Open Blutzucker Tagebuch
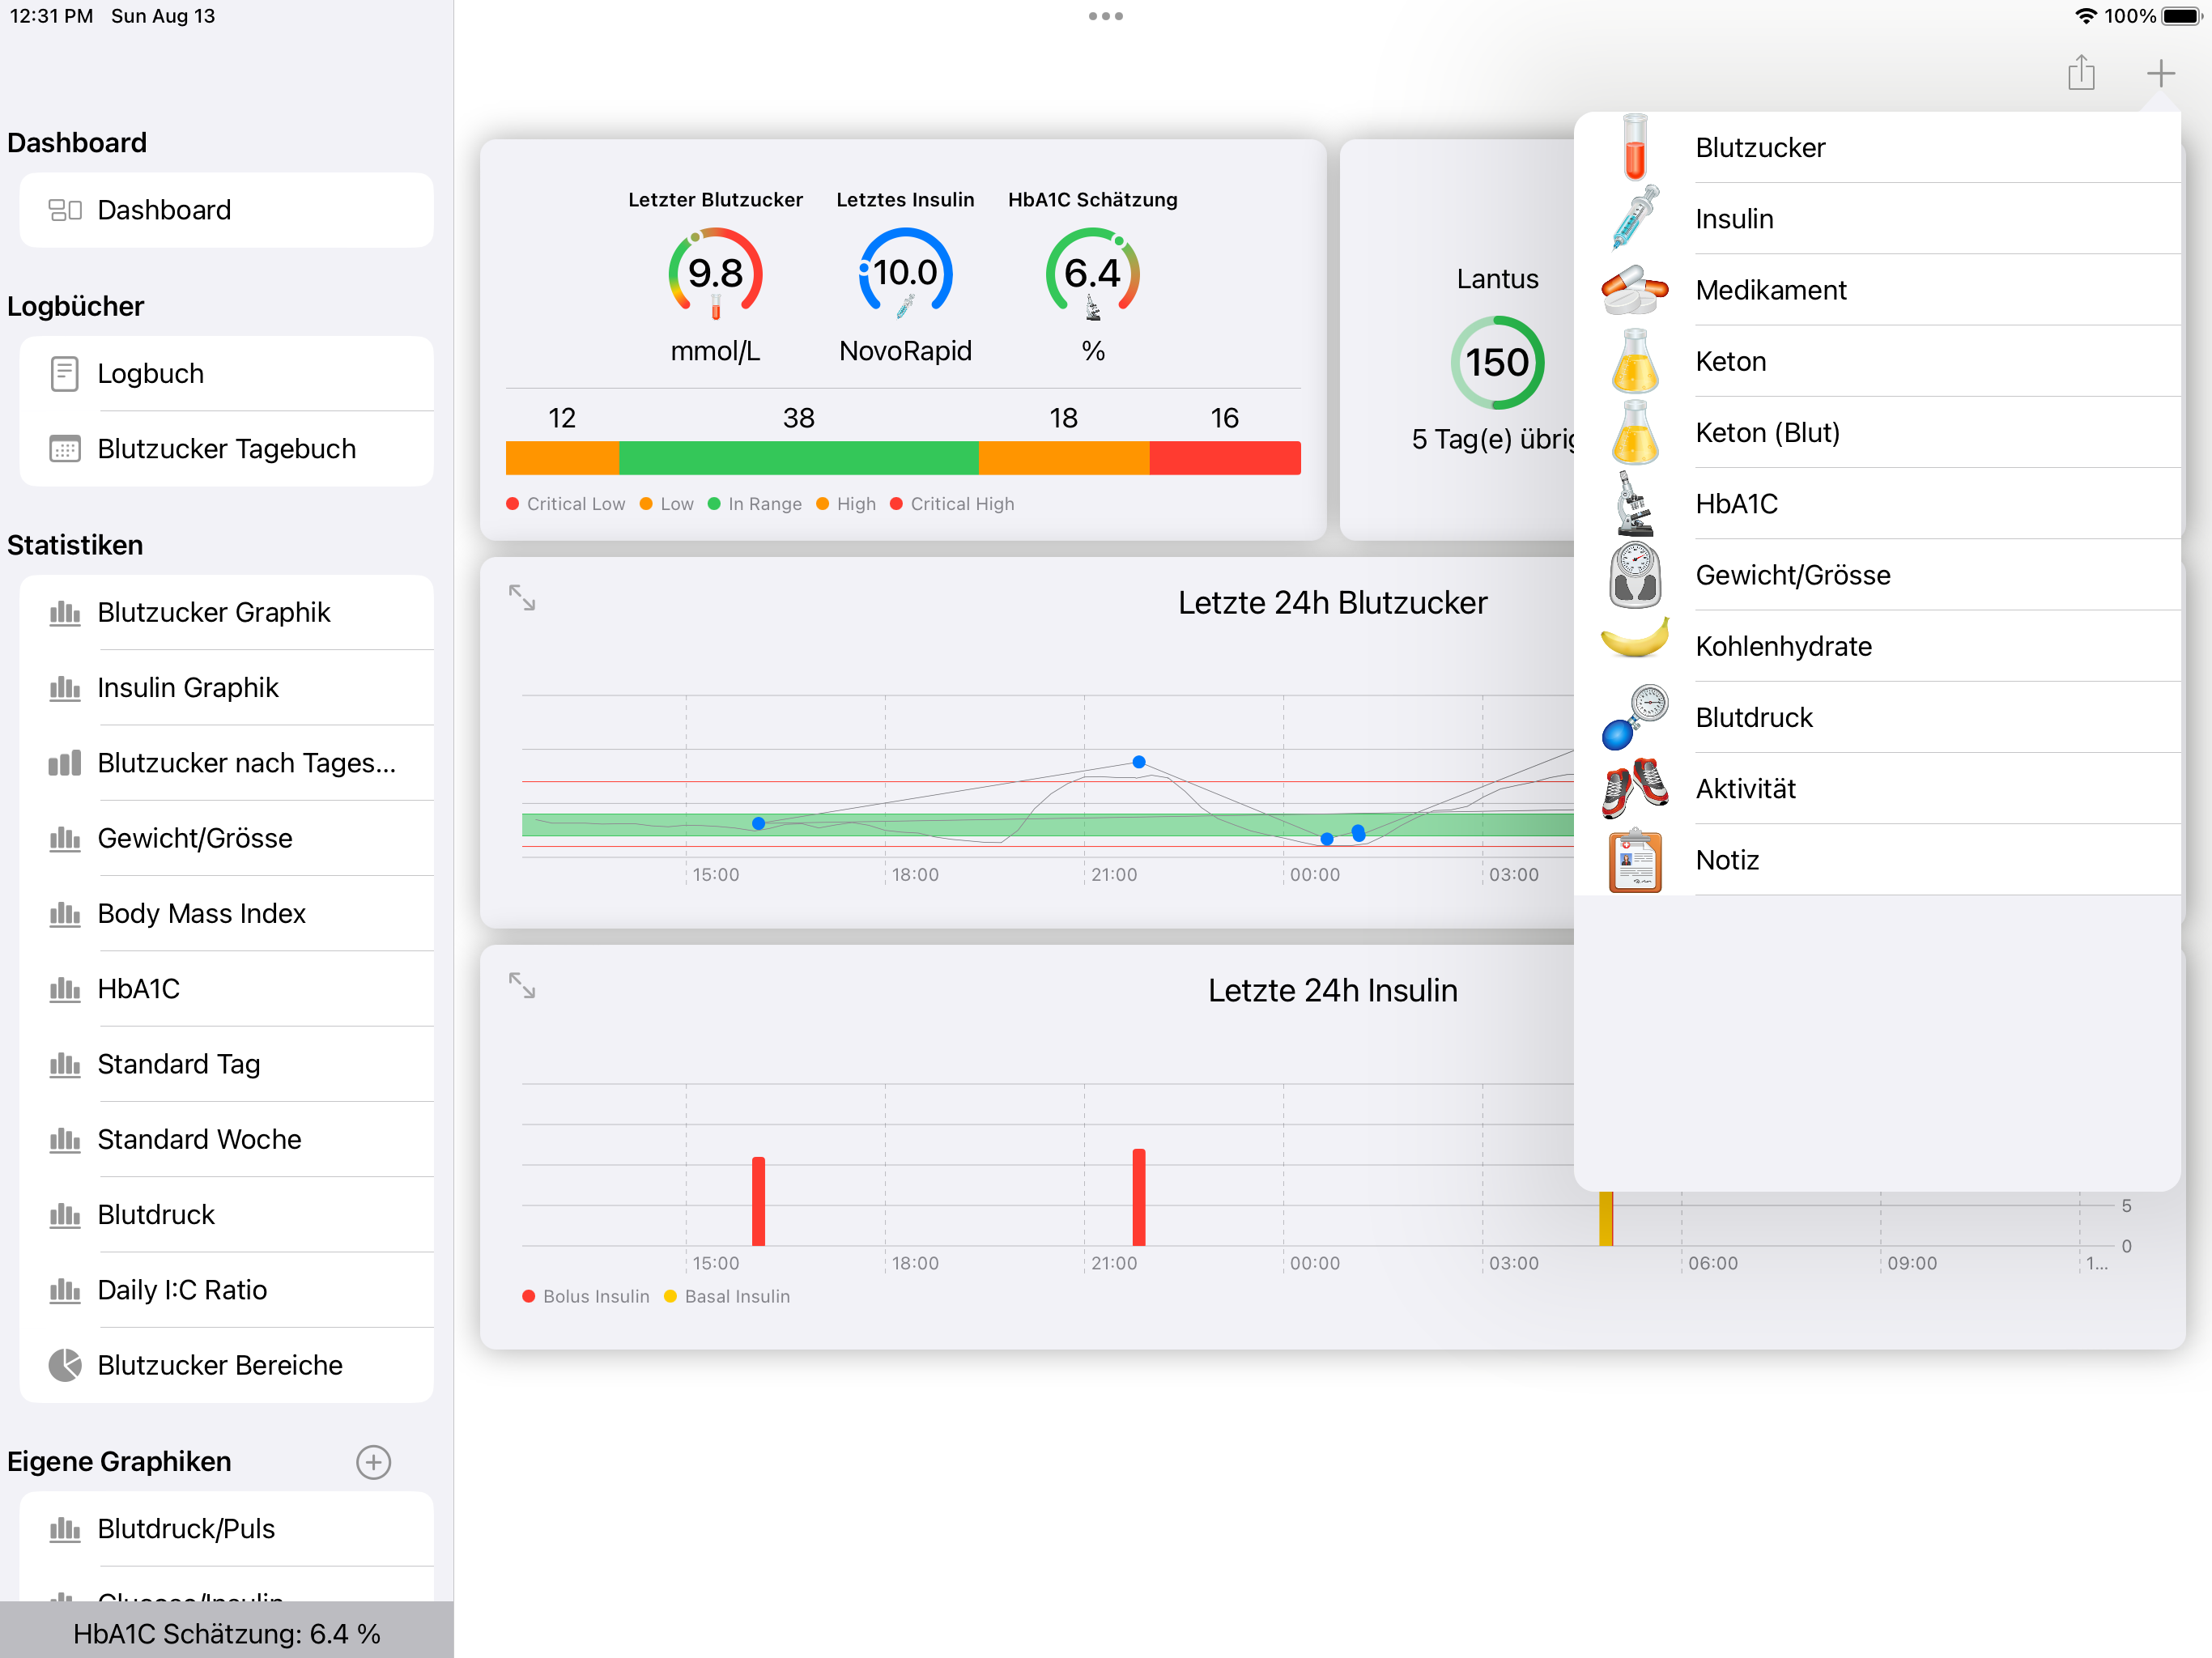Image resolution: width=2212 pixels, height=1658 pixels. pyautogui.click(x=227, y=449)
